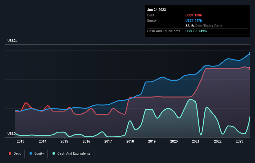Toggle the Cash And Equivalents legend item

point(71,153)
